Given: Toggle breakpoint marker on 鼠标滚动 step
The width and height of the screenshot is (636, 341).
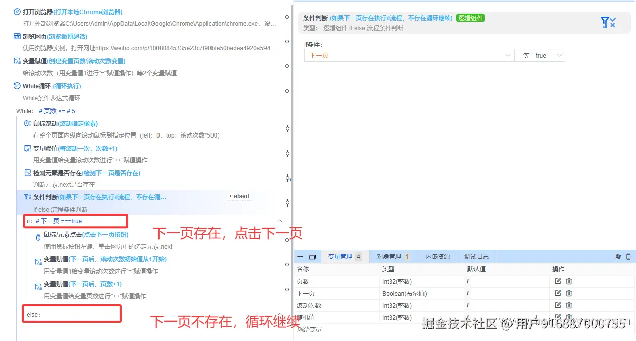Looking at the screenshot, I should [x=287, y=129].
